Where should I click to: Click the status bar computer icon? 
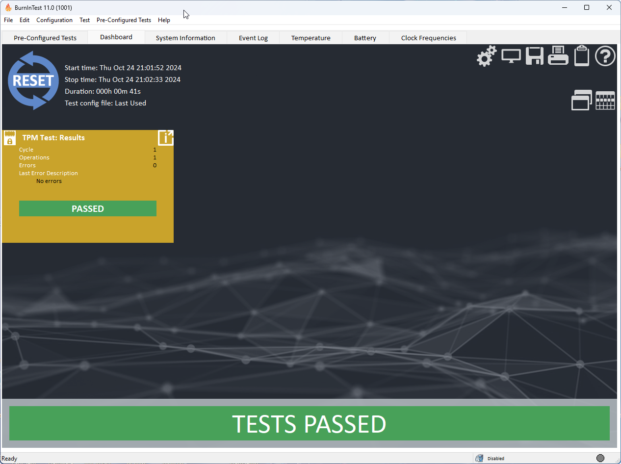point(479,458)
